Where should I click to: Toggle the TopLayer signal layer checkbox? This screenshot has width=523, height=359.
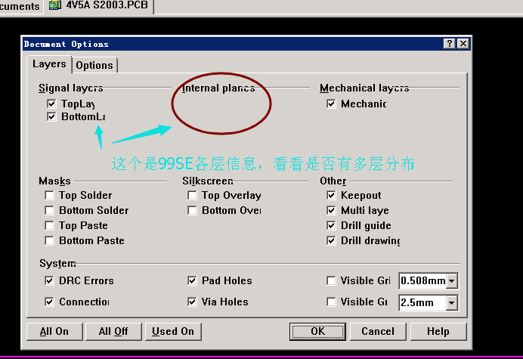pos(51,104)
